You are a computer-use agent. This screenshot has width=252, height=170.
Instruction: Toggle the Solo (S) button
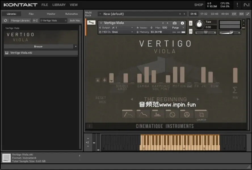coord(191,23)
